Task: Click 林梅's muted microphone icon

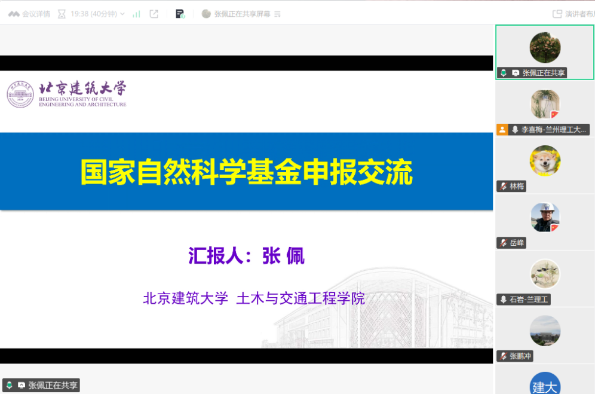Action: click(503, 187)
